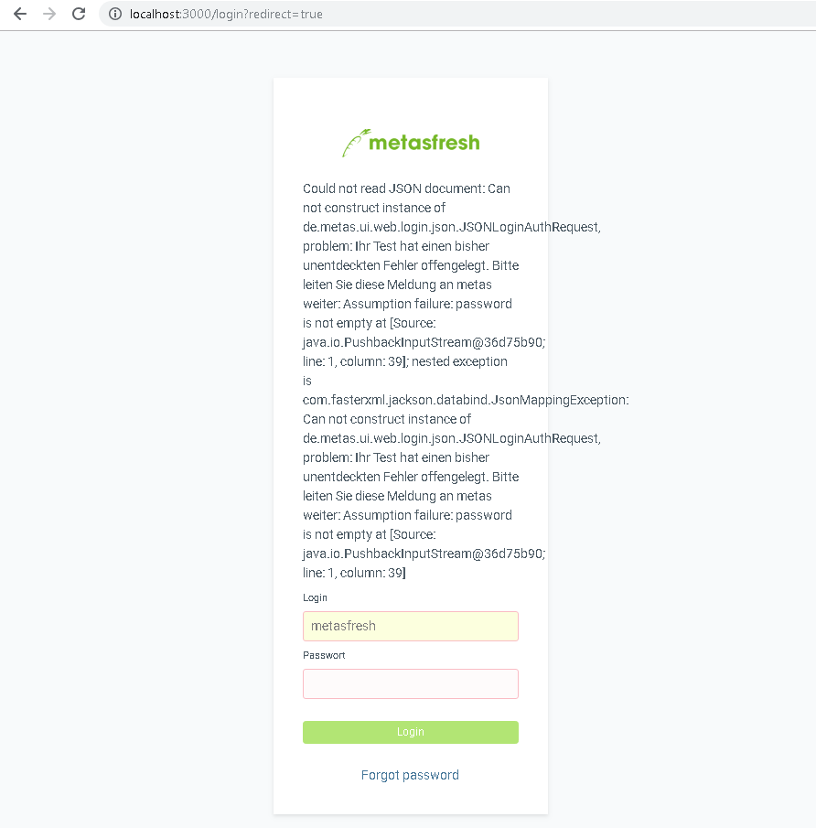Click the metasfresh placeholder text in Login field
Screen dimensions: 816x828
coord(343,626)
